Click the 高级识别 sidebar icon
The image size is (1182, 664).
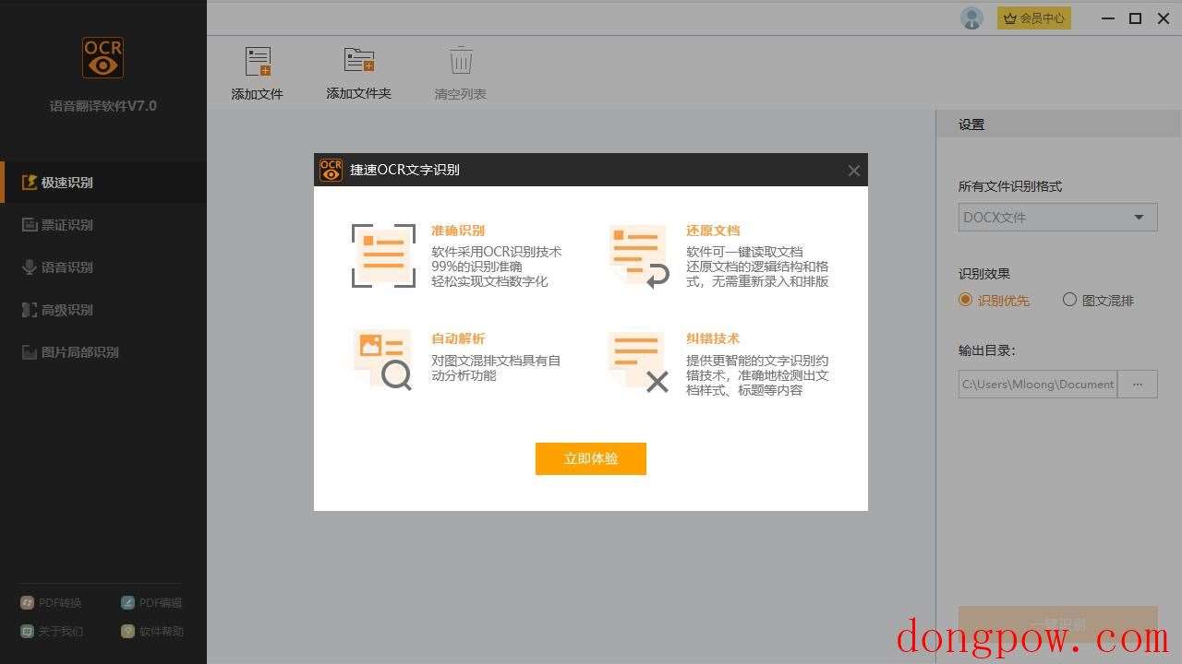pos(30,310)
